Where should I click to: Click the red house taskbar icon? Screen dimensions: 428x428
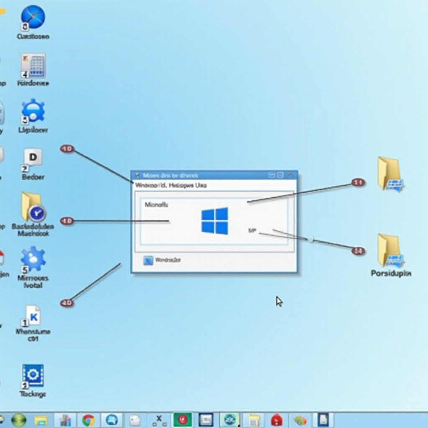[276, 420]
